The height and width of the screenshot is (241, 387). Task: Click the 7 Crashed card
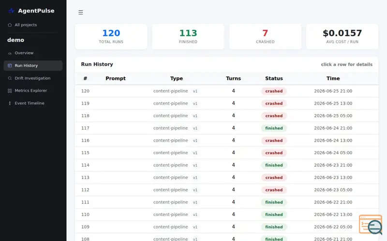[x=265, y=37]
